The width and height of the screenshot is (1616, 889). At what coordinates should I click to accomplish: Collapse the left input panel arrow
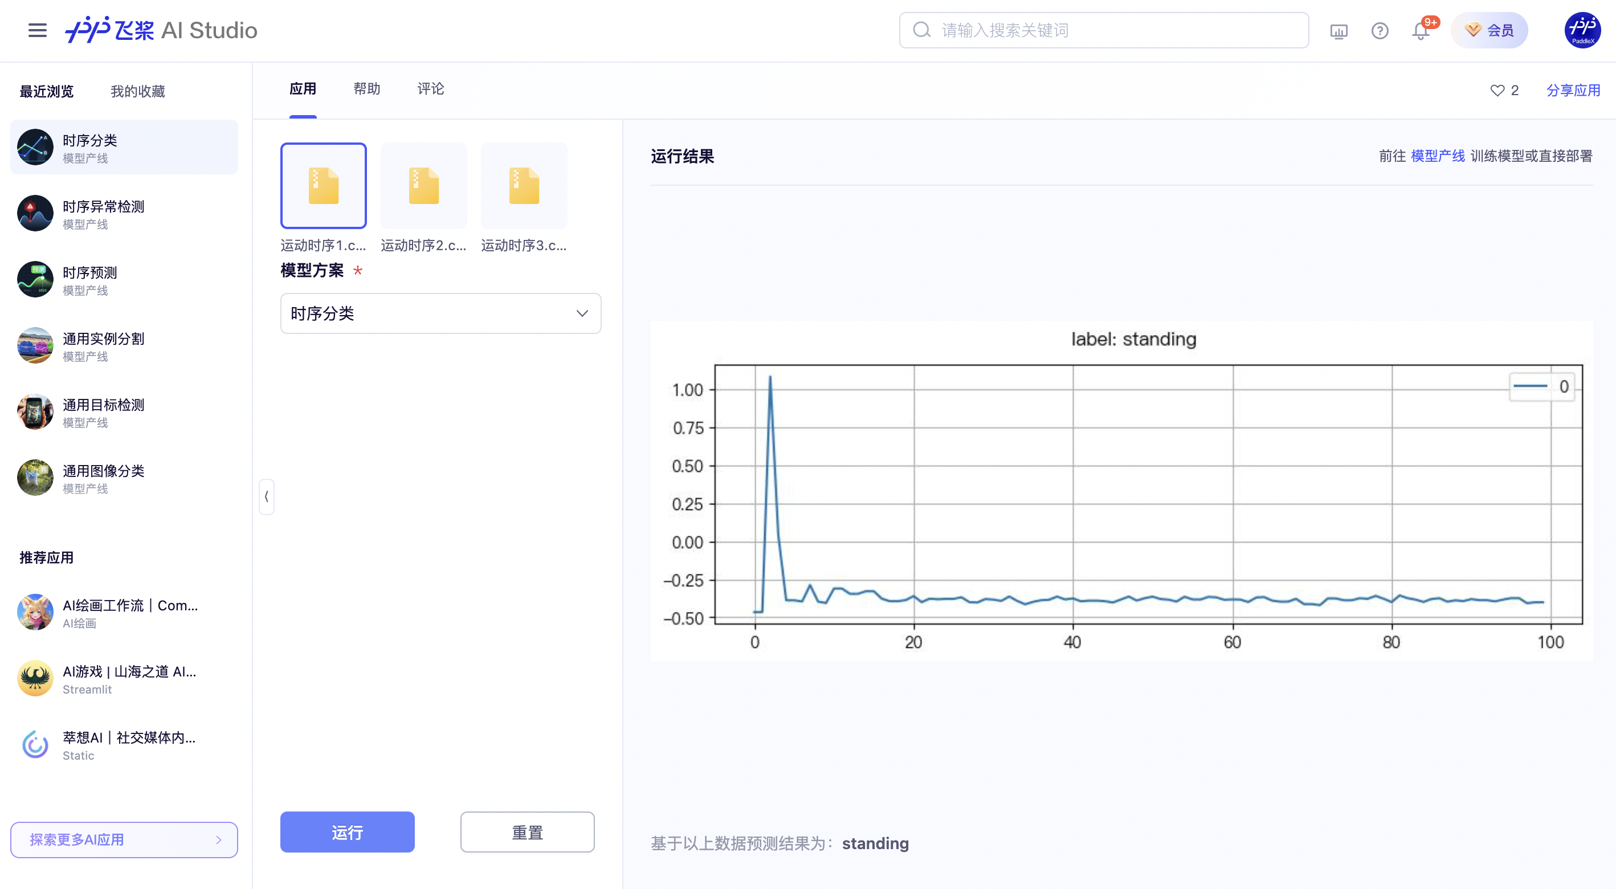coord(267,496)
